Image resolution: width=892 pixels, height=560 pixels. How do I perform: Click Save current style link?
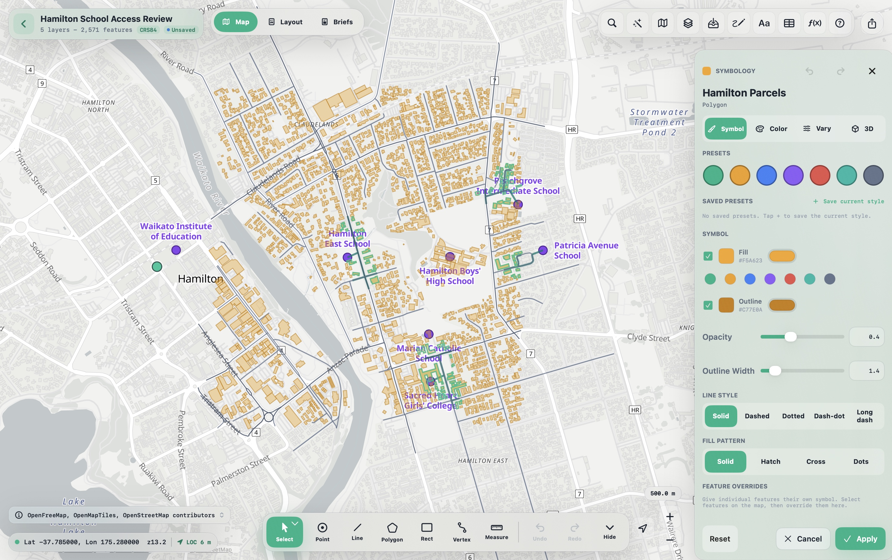pos(849,201)
